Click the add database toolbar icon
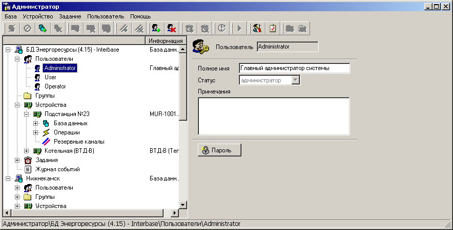 (x=43, y=28)
